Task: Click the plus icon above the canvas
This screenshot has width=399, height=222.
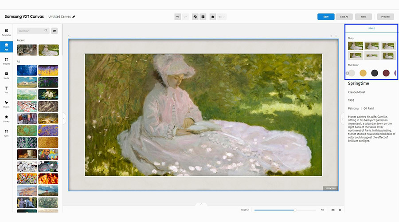Action: [x=331, y=36]
